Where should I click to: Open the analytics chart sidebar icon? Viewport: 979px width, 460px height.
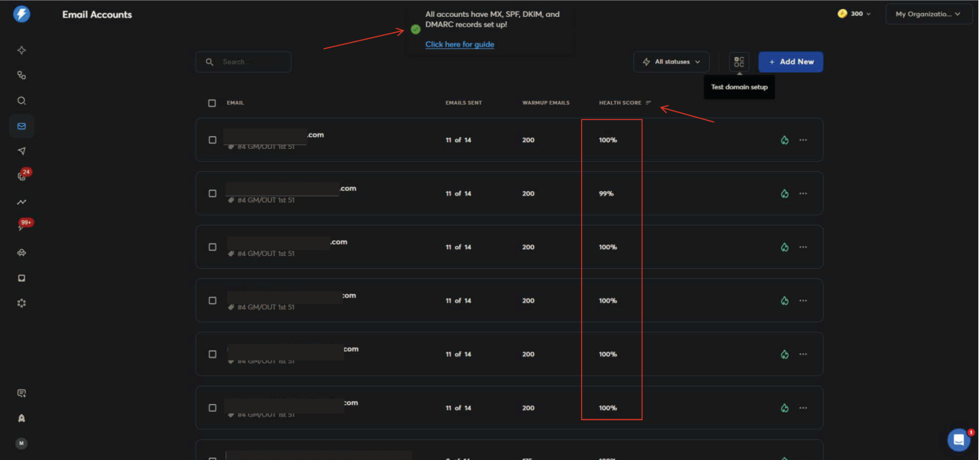[x=21, y=202]
